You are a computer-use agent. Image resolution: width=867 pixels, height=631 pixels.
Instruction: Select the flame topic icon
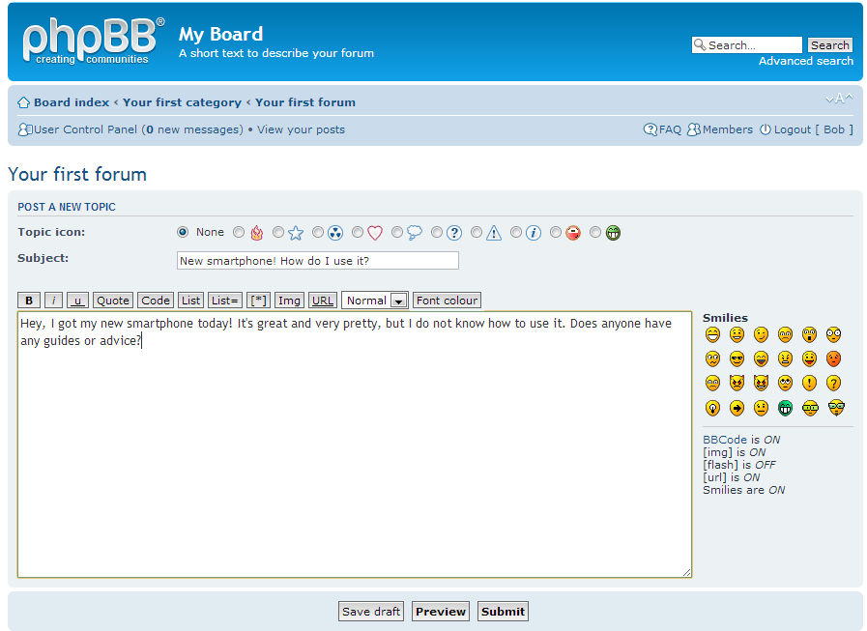239,232
